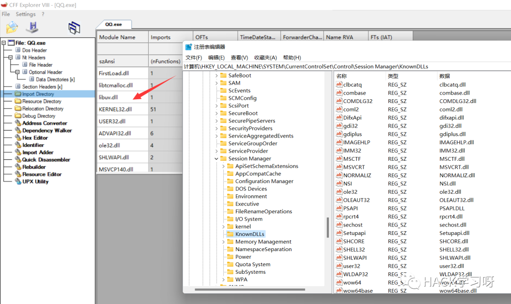Open the Resource Directory folder

(42, 101)
